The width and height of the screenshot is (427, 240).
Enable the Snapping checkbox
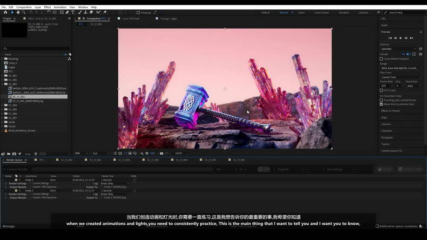point(138,12)
